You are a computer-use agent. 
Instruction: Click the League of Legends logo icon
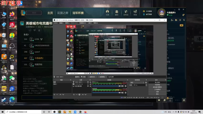[x=23, y=13]
